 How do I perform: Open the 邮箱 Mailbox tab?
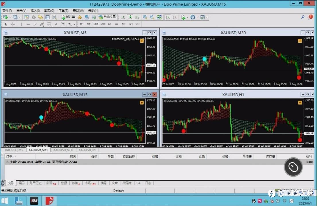click(76, 183)
